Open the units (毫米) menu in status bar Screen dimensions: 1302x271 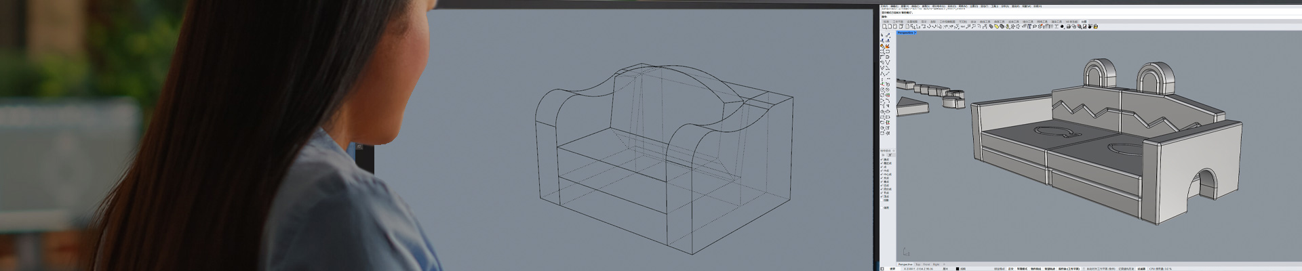946,268
